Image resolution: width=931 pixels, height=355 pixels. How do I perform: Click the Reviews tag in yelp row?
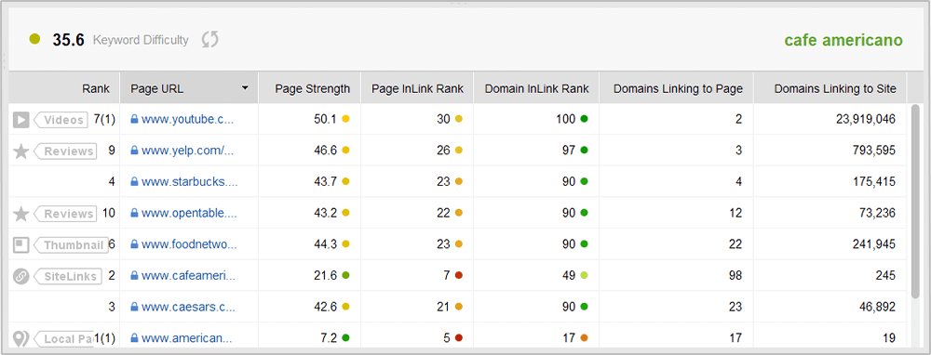(x=64, y=151)
